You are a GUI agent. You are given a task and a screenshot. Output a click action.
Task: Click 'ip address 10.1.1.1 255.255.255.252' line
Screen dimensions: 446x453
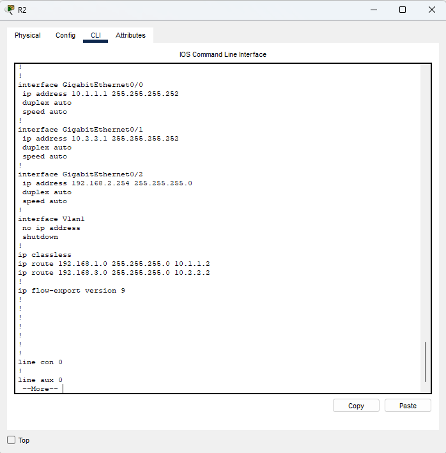point(100,94)
